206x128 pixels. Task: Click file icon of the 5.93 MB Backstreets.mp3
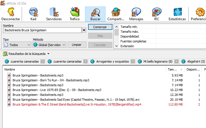(9, 75)
